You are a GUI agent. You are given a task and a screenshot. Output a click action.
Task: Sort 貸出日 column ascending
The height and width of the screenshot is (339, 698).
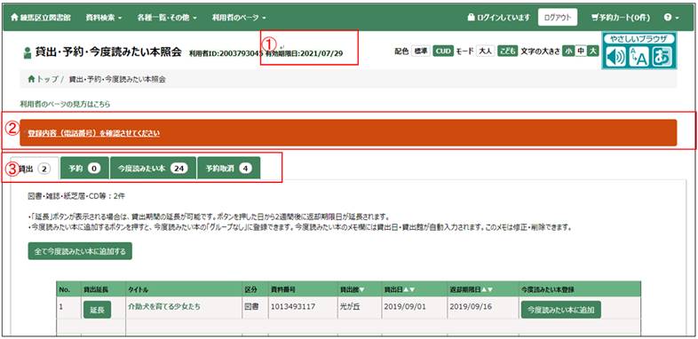[x=406, y=290]
